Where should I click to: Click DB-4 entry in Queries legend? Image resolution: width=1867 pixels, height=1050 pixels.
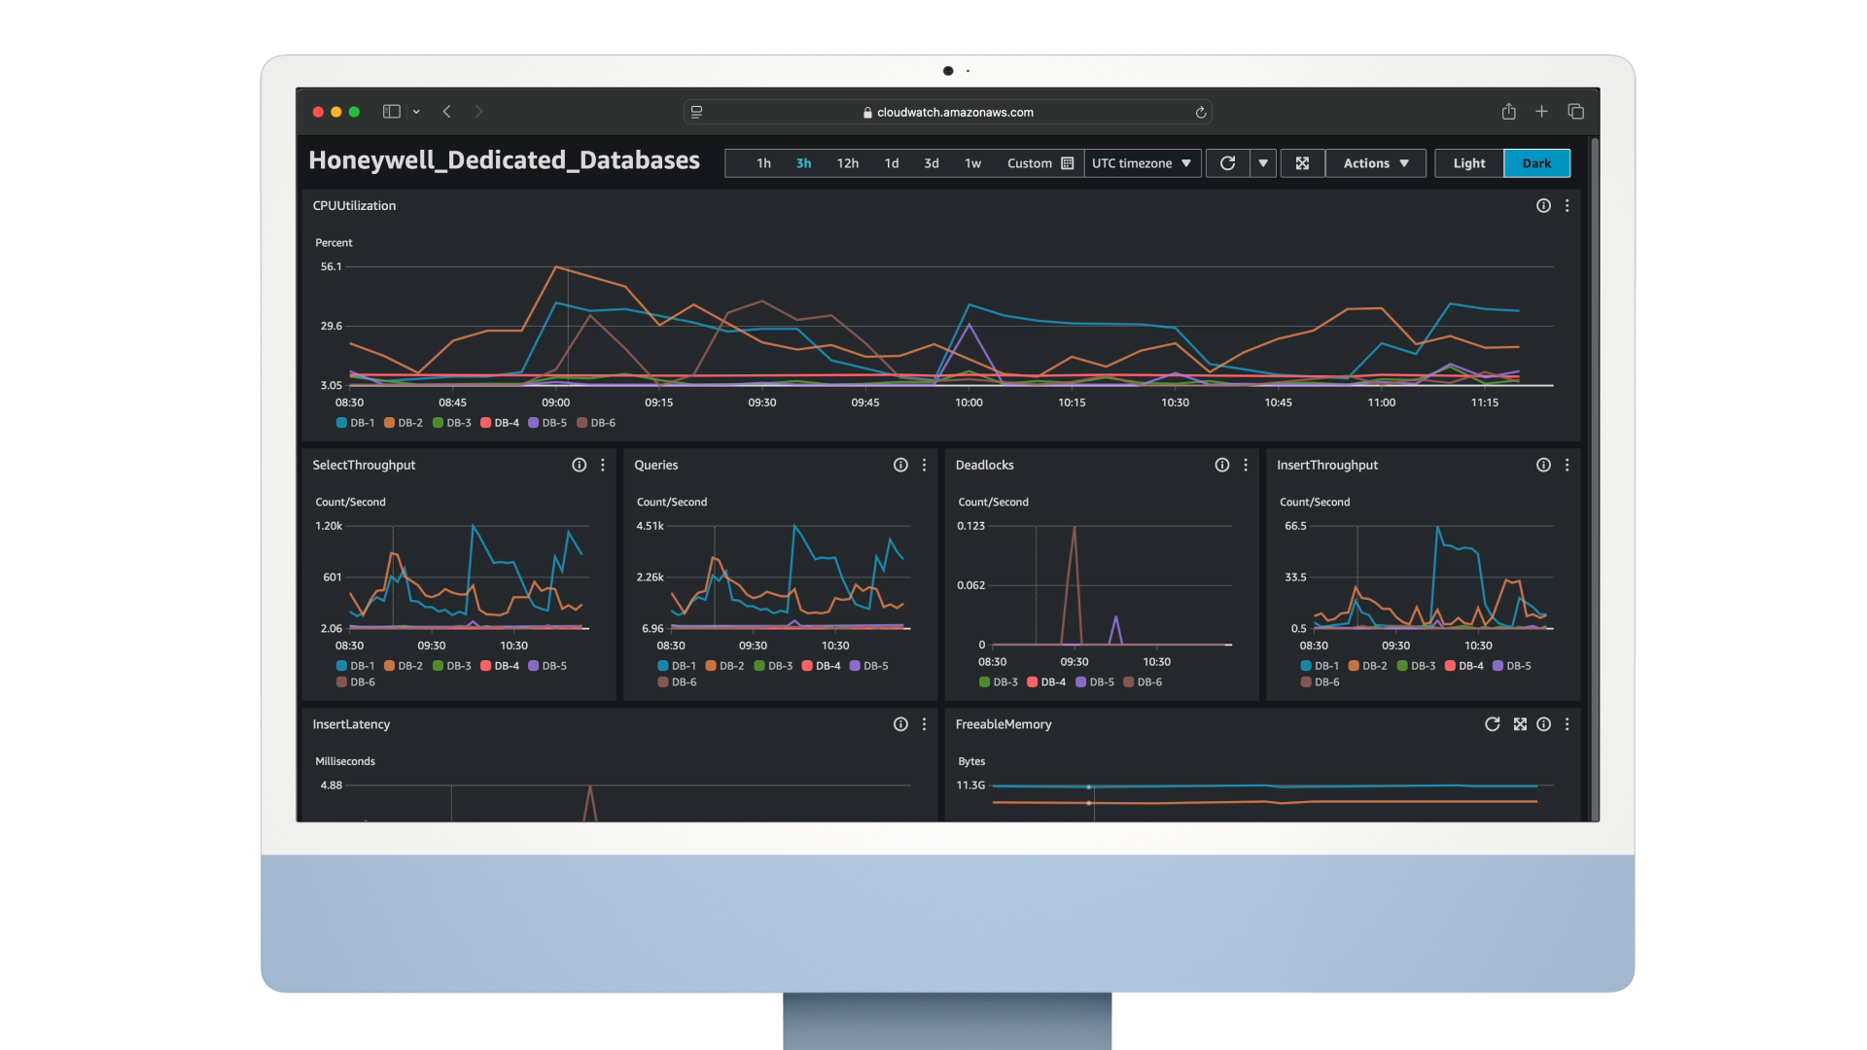coord(822,666)
